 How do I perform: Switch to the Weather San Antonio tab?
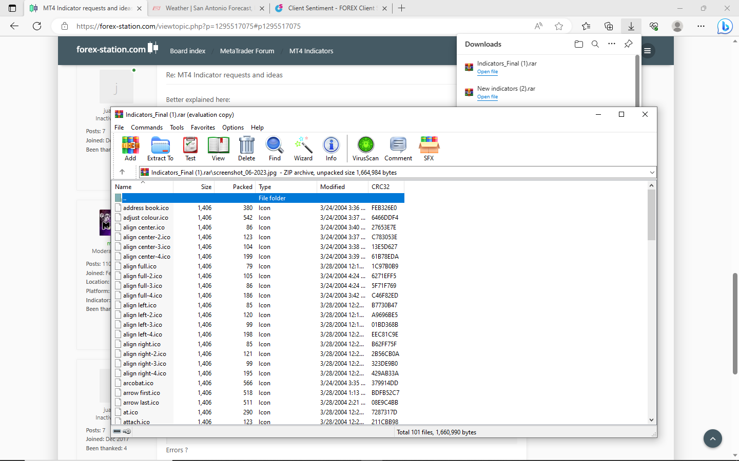208,8
